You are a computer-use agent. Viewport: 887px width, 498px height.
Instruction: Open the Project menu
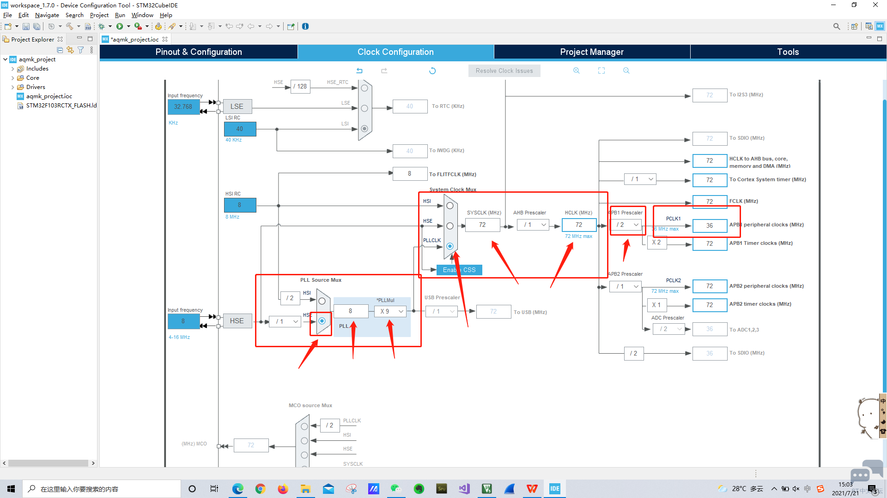click(99, 15)
